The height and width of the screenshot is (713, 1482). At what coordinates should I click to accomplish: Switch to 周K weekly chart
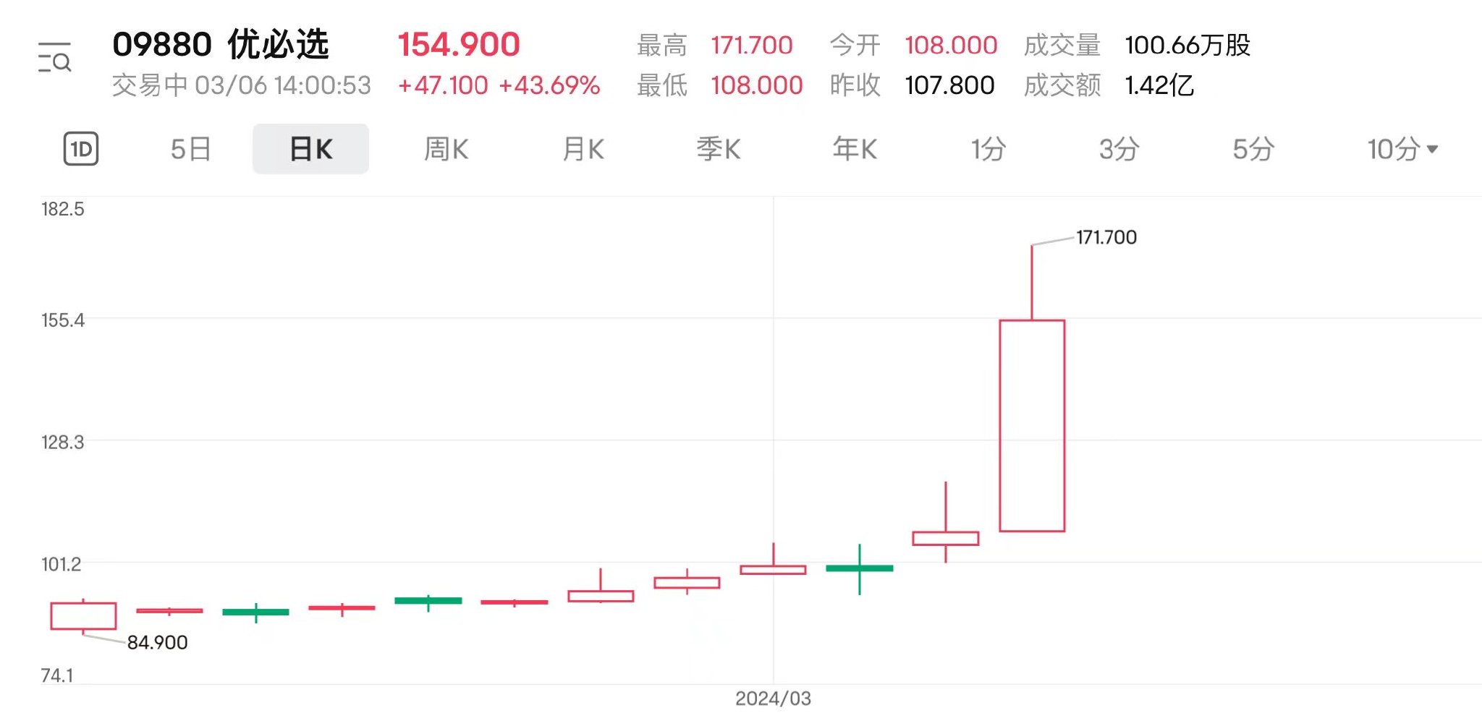point(446,149)
